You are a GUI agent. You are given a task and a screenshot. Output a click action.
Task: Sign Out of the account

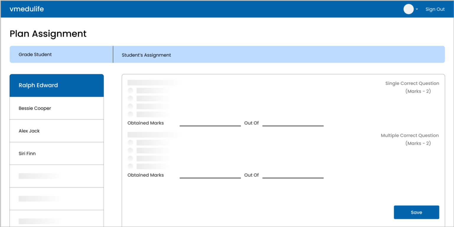435,9
